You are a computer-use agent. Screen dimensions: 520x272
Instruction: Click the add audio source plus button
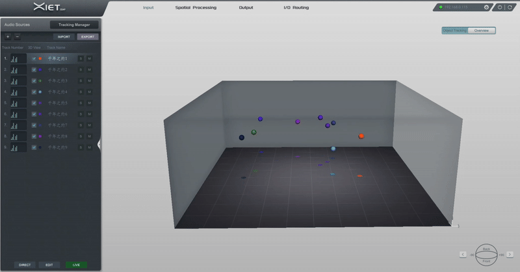(x=8, y=37)
